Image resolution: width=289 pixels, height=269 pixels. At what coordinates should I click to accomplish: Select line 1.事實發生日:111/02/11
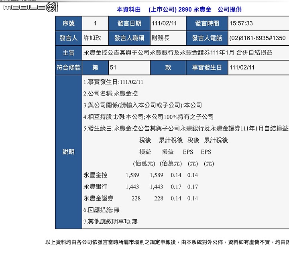pos(113,82)
